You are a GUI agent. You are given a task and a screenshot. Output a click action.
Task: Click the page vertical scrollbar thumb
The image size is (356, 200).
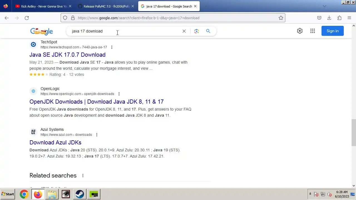(353, 132)
